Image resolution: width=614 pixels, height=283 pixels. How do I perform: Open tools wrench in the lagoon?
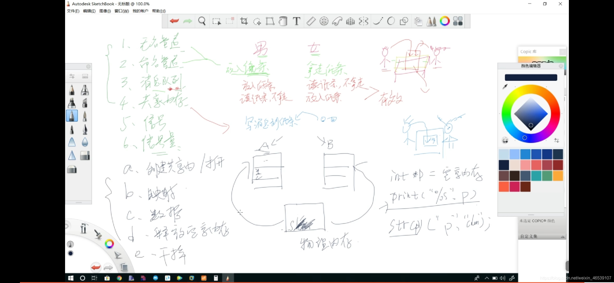(84, 228)
